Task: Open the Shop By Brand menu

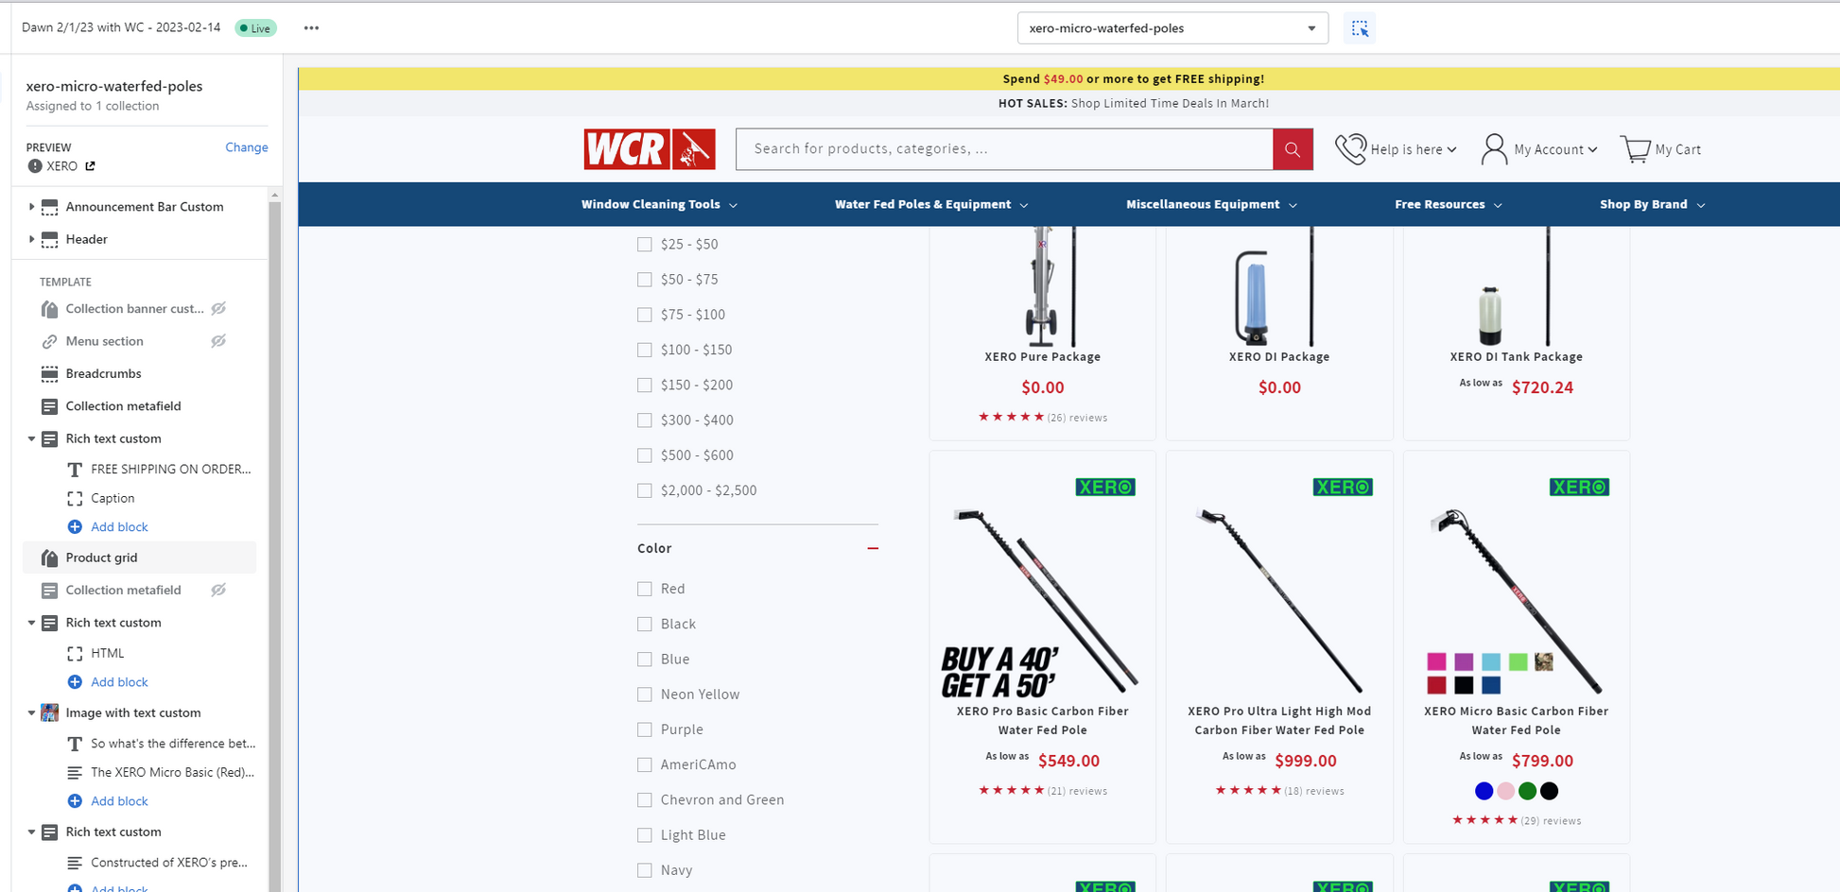Action: 1652,205
